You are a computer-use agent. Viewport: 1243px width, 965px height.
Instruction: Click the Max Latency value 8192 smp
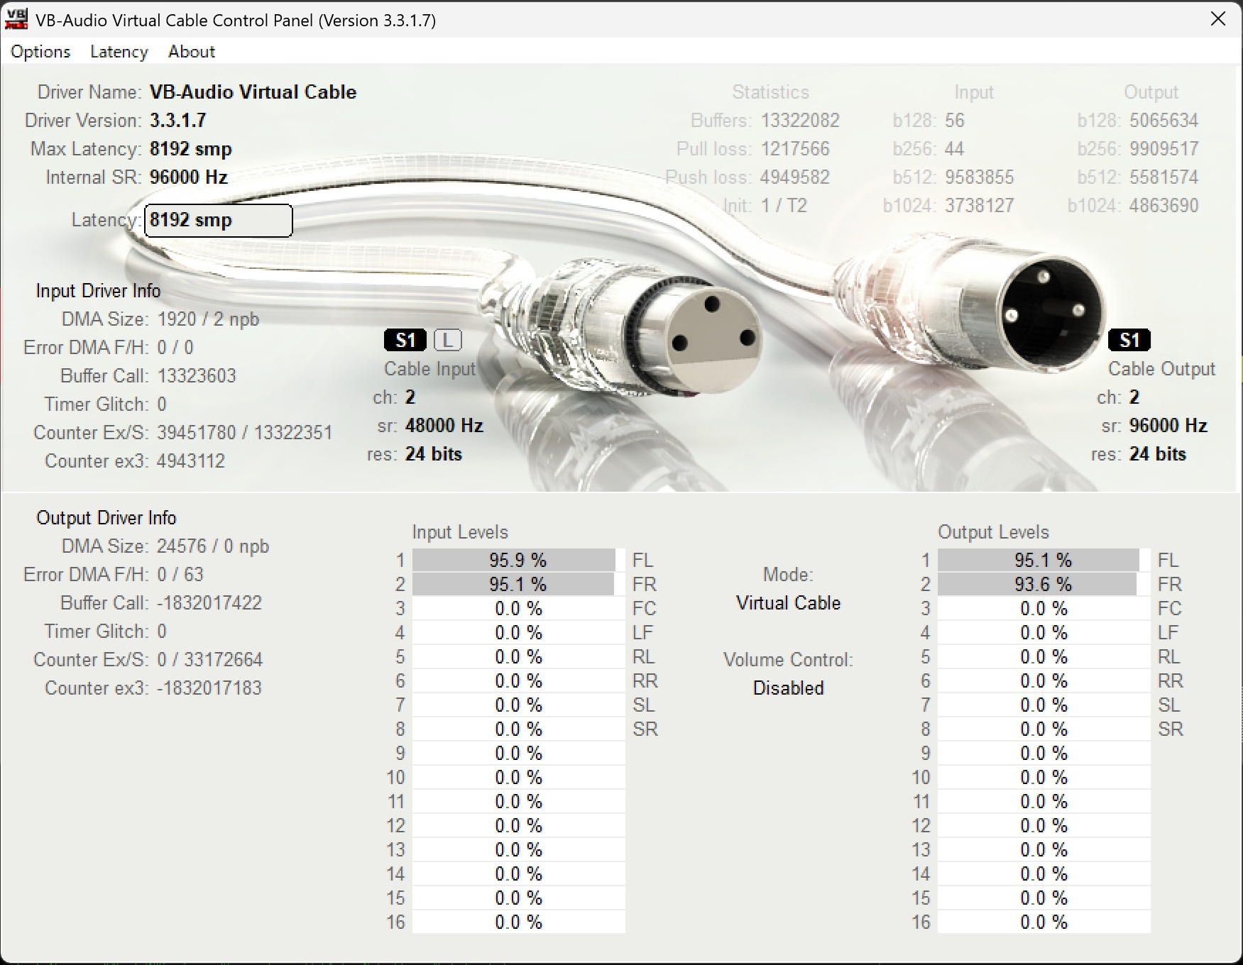click(x=191, y=149)
